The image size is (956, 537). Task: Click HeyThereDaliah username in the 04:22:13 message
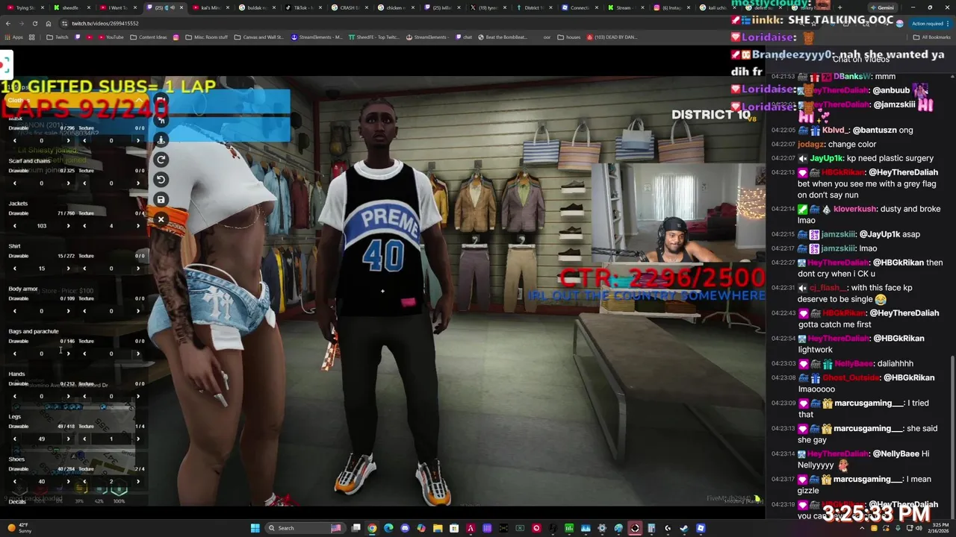(903, 172)
